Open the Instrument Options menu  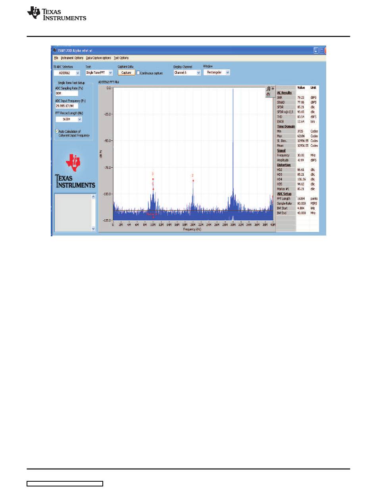[x=72, y=58]
